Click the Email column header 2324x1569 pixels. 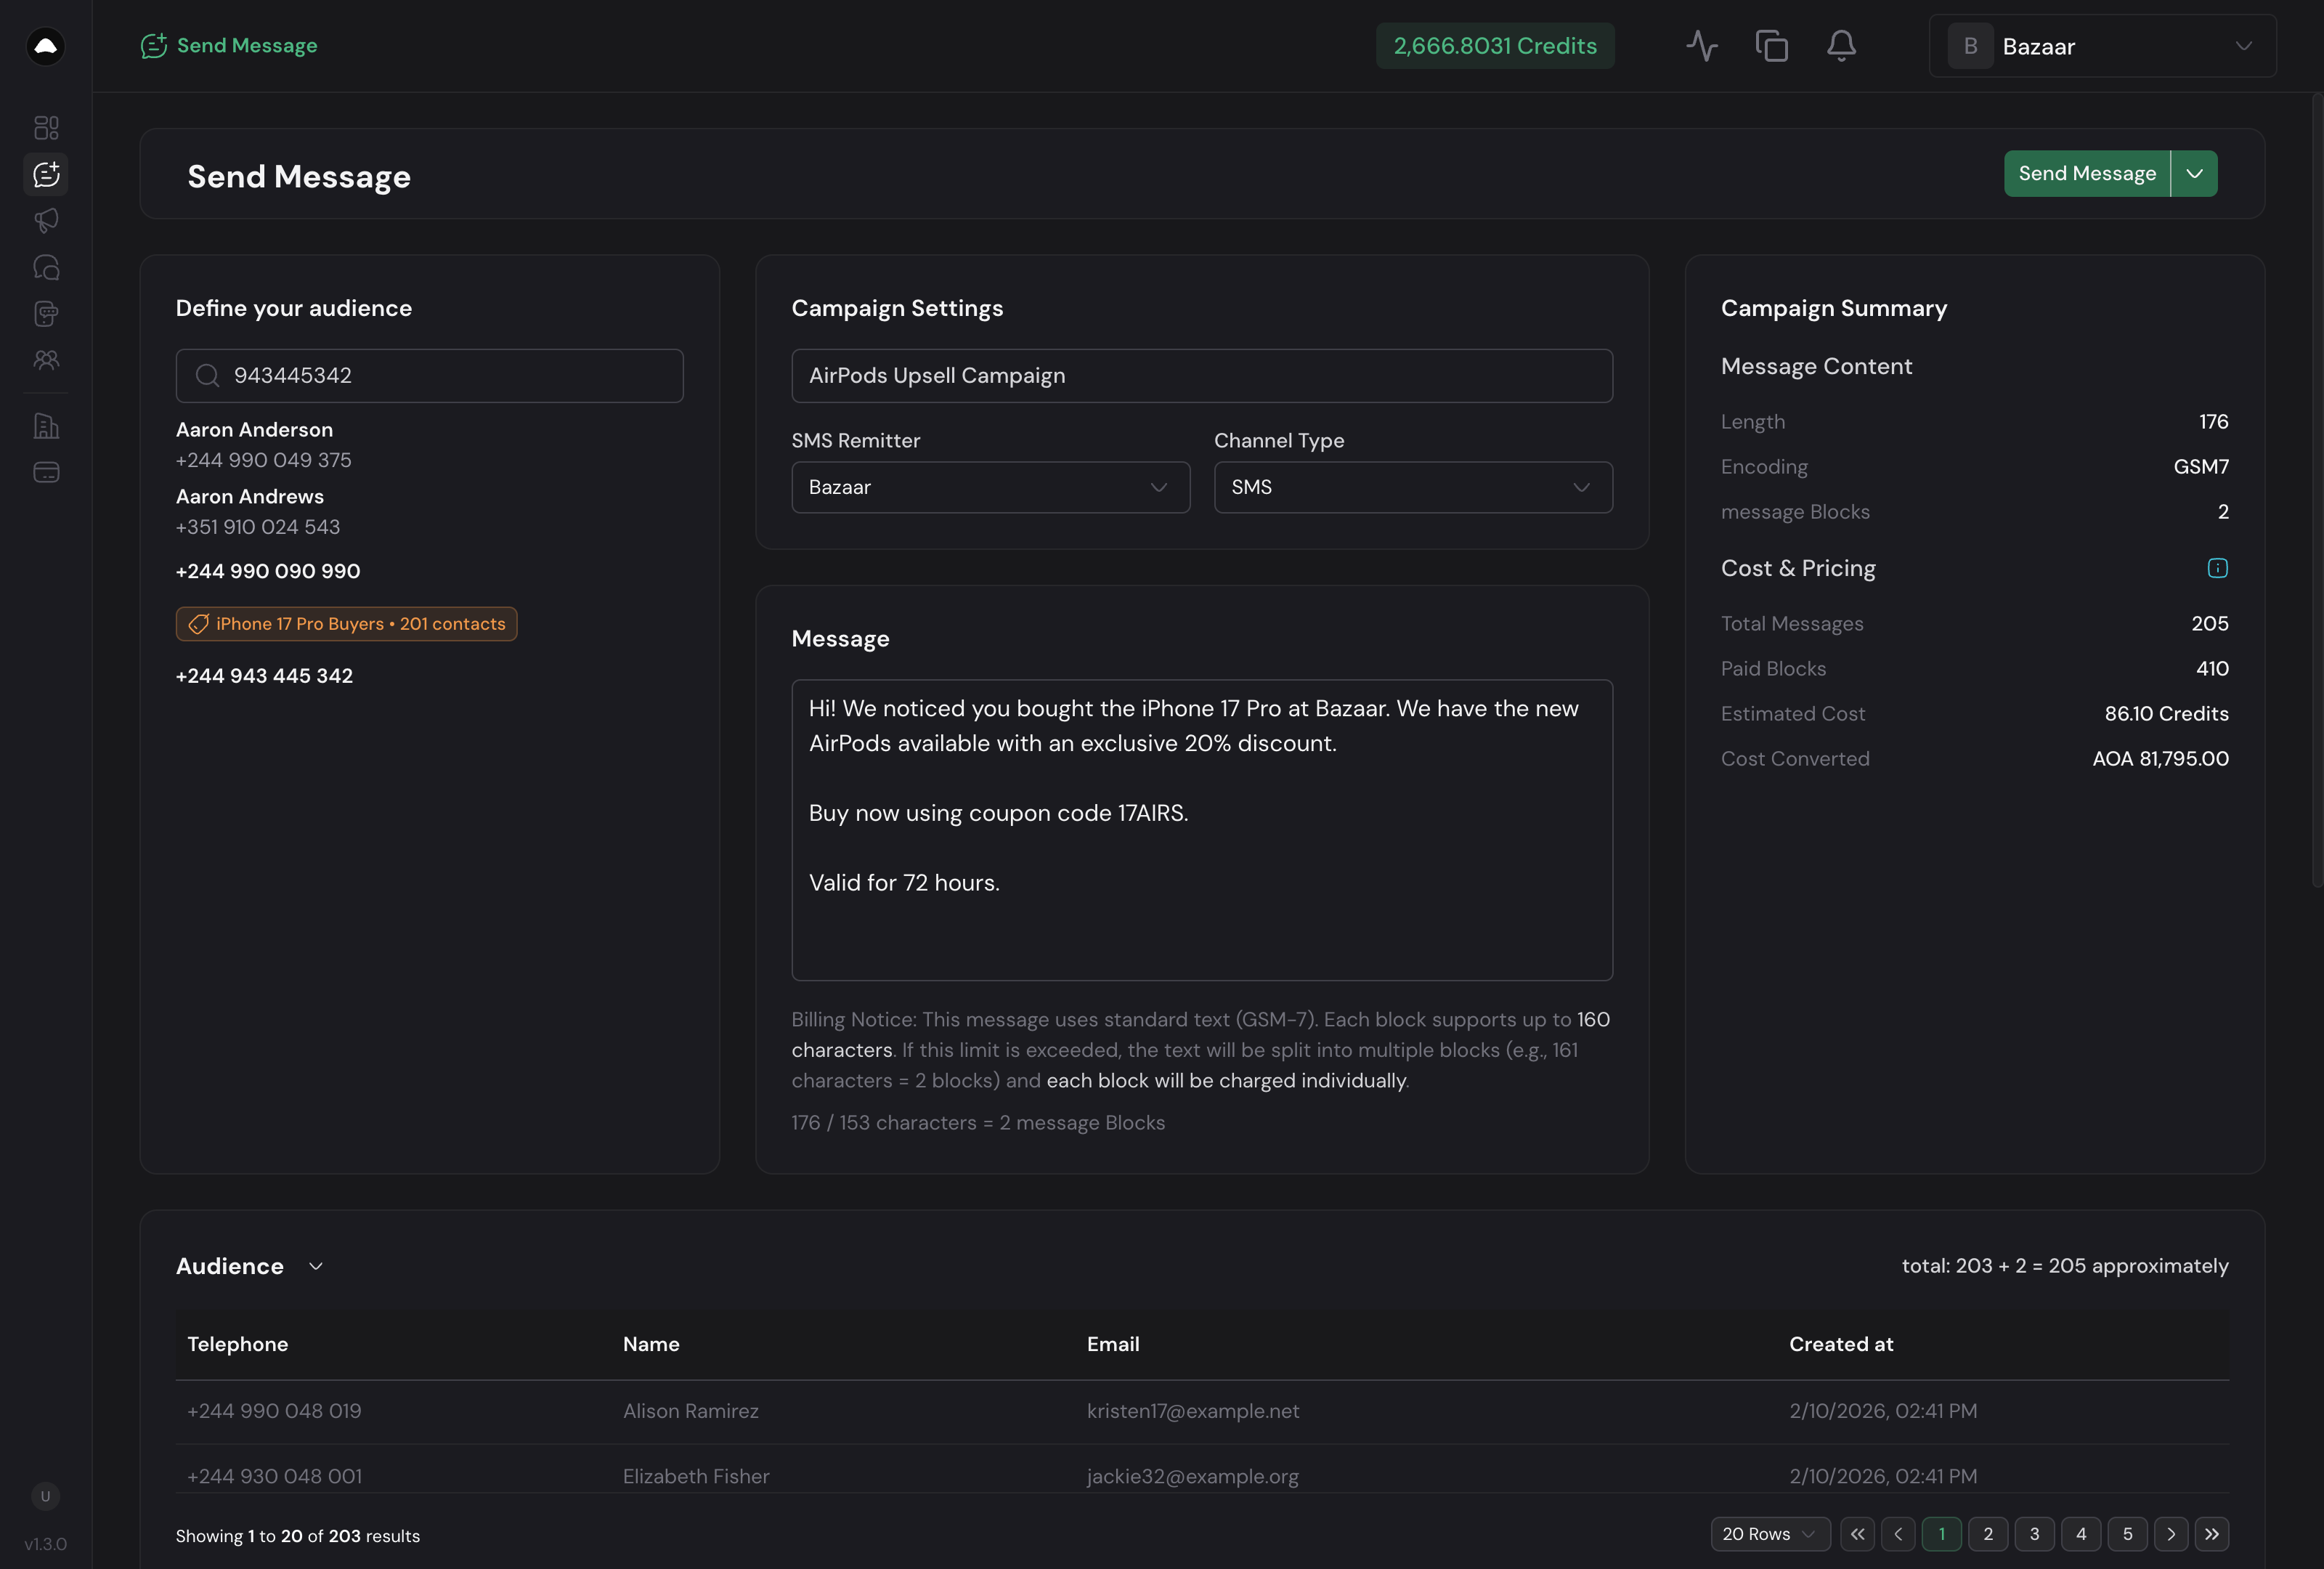[1113, 1344]
